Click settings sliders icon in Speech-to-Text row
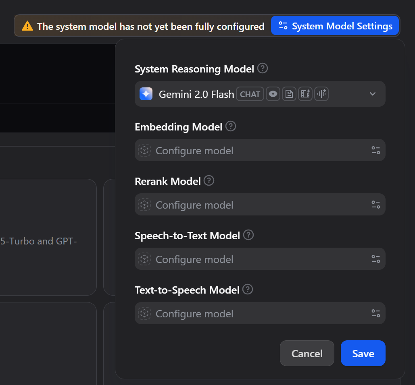The width and height of the screenshot is (415, 385). coord(375,259)
